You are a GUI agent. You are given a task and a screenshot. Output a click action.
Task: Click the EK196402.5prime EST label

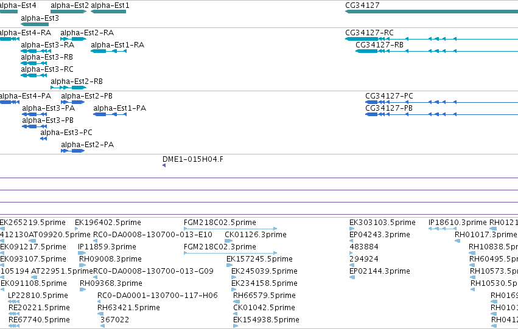click(108, 223)
